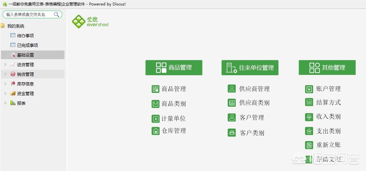Select 我的系统 root tree item
366x171 pixels.
point(15,26)
